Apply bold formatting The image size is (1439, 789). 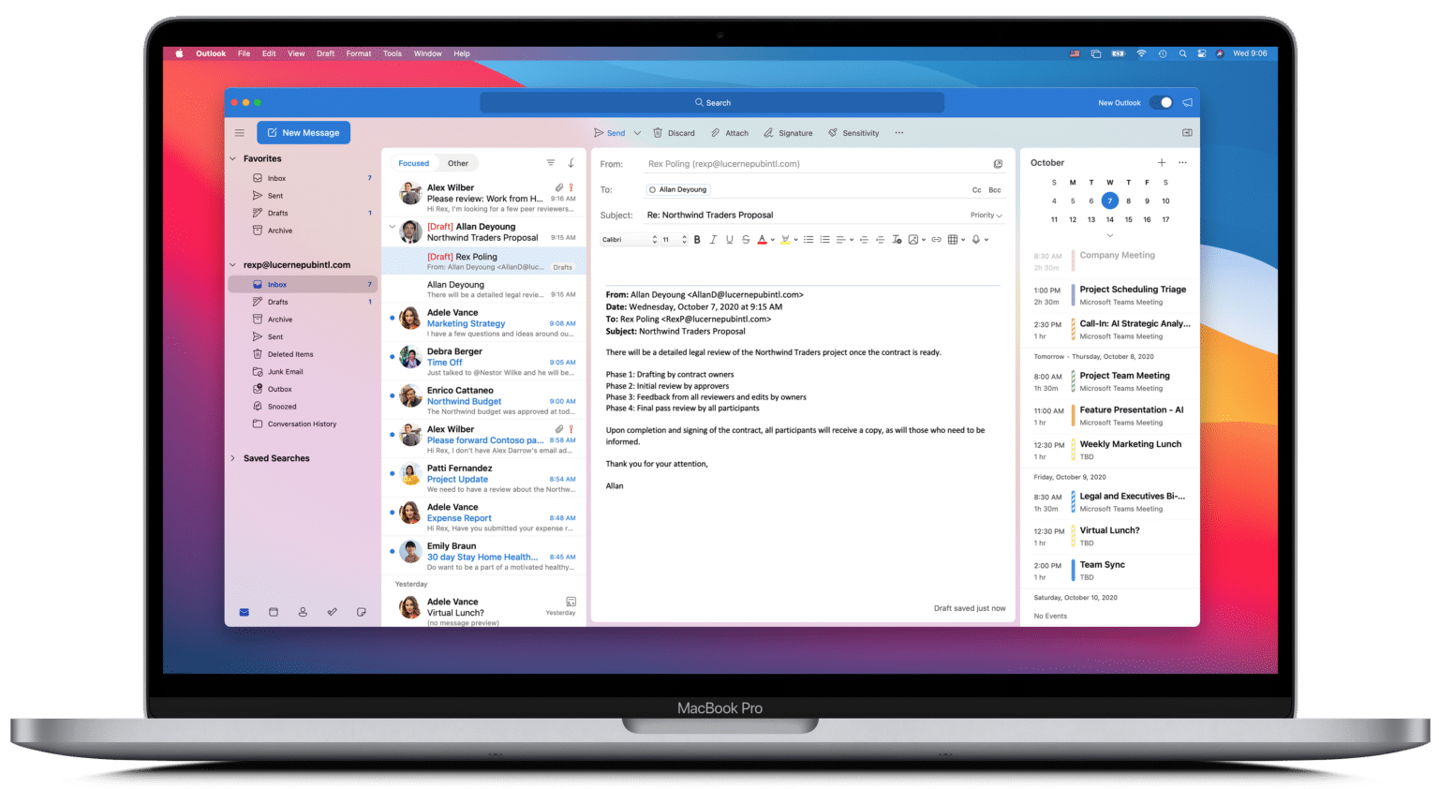coord(697,240)
